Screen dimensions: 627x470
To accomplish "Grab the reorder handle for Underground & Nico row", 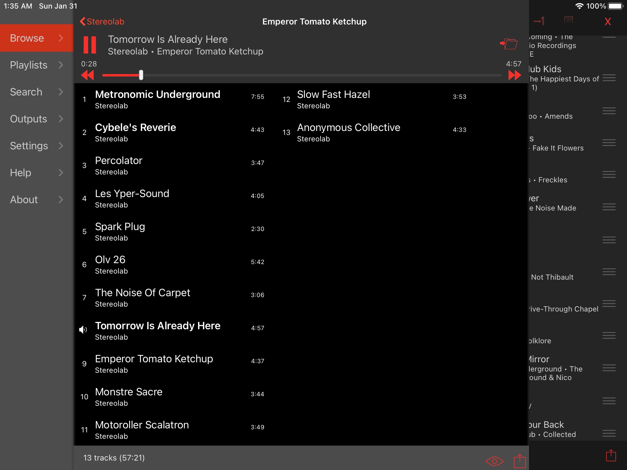I will click(609, 368).
